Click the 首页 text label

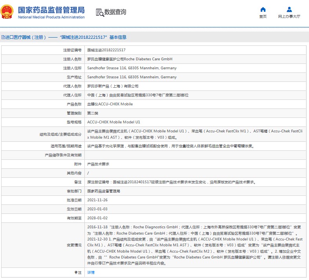(263, 17)
